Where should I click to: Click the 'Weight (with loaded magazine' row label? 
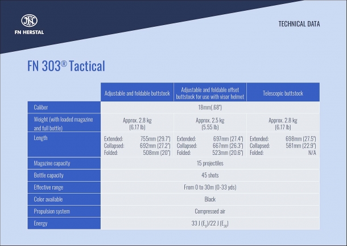(63, 120)
